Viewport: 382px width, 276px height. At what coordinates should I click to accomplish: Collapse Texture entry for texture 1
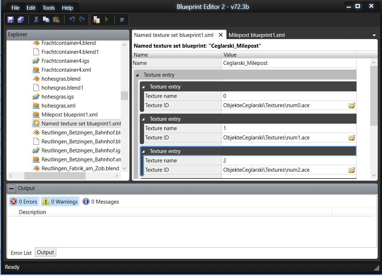(143, 119)
